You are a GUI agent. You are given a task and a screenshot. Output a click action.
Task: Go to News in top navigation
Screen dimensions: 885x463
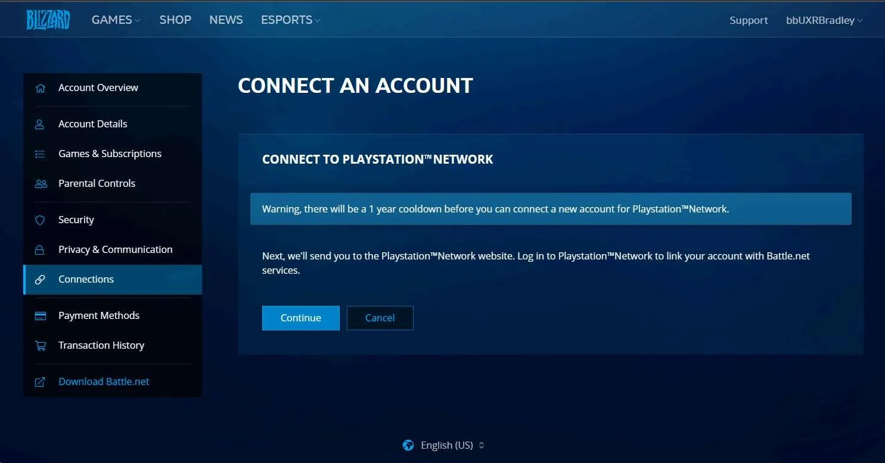coord(226,20)
